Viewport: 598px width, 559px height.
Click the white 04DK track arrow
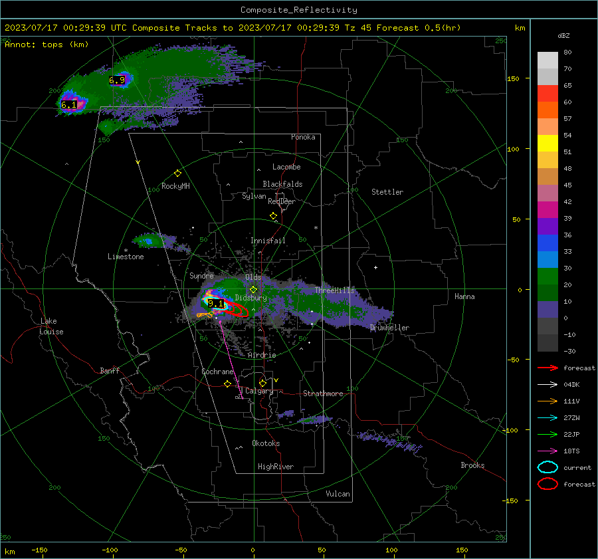tap(548, 385)
